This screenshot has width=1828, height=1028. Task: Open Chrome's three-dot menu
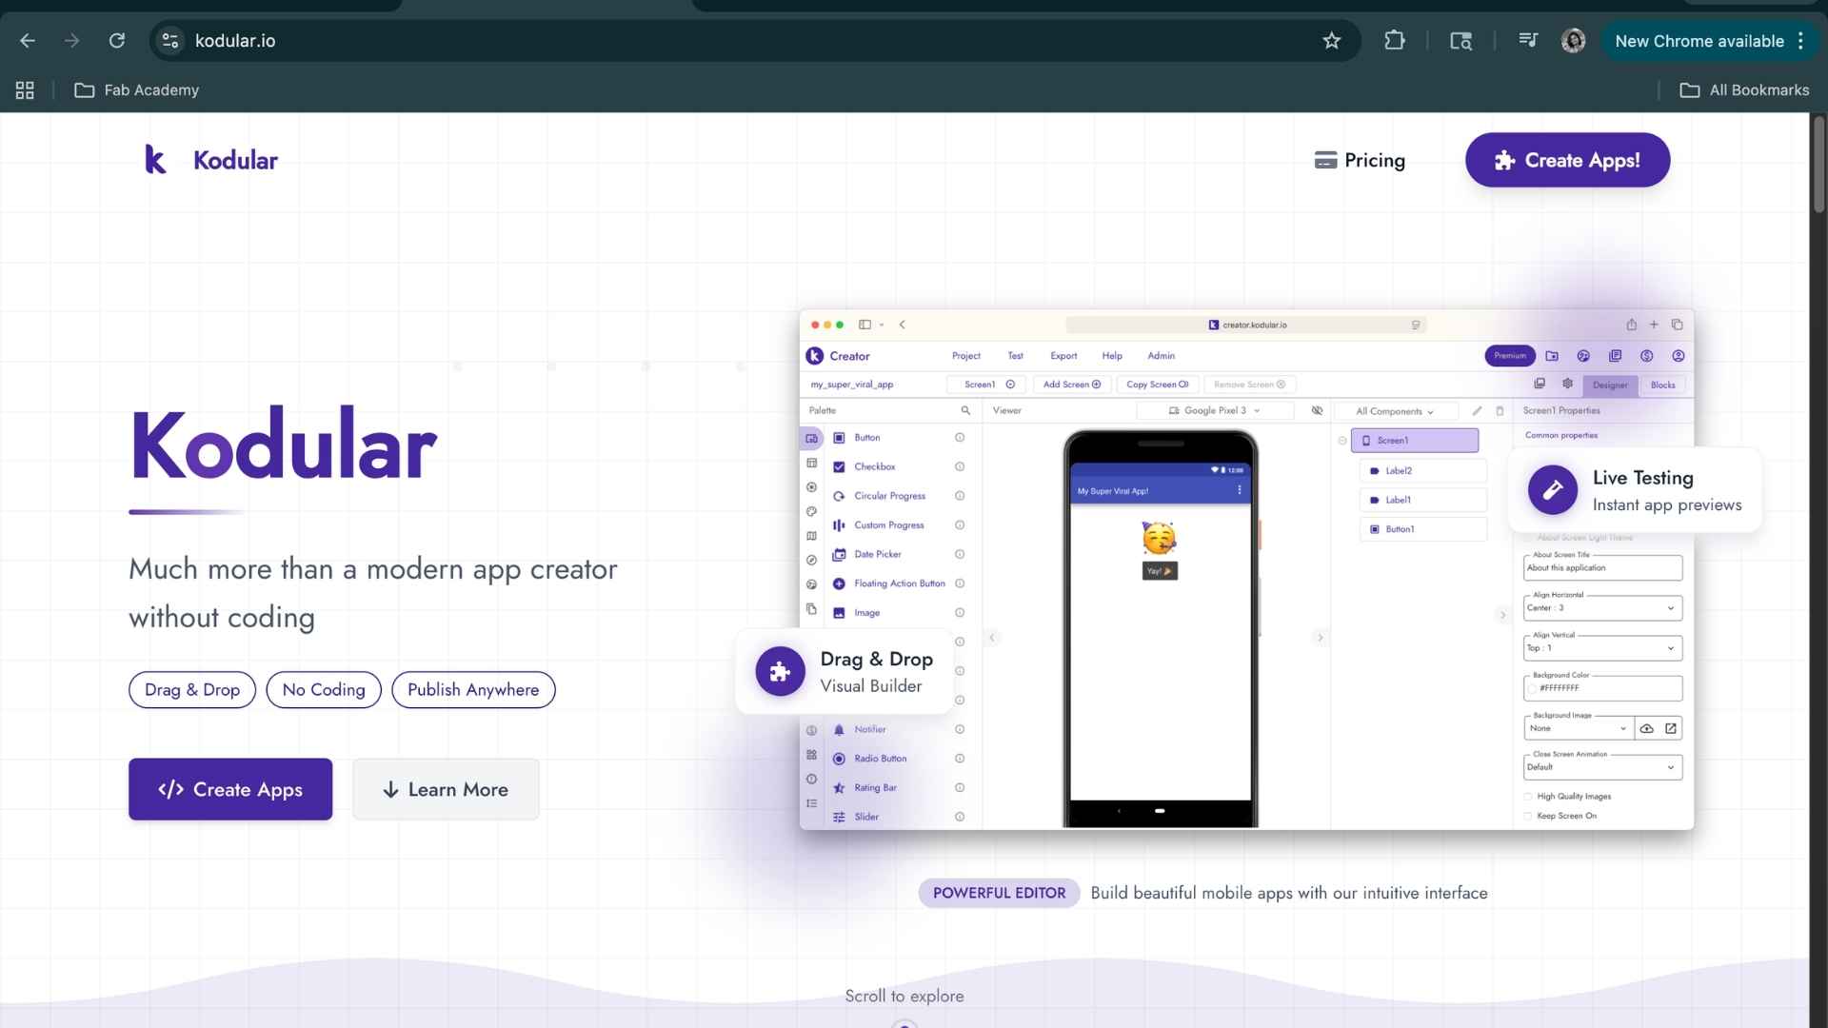(x=1800, y=41)
